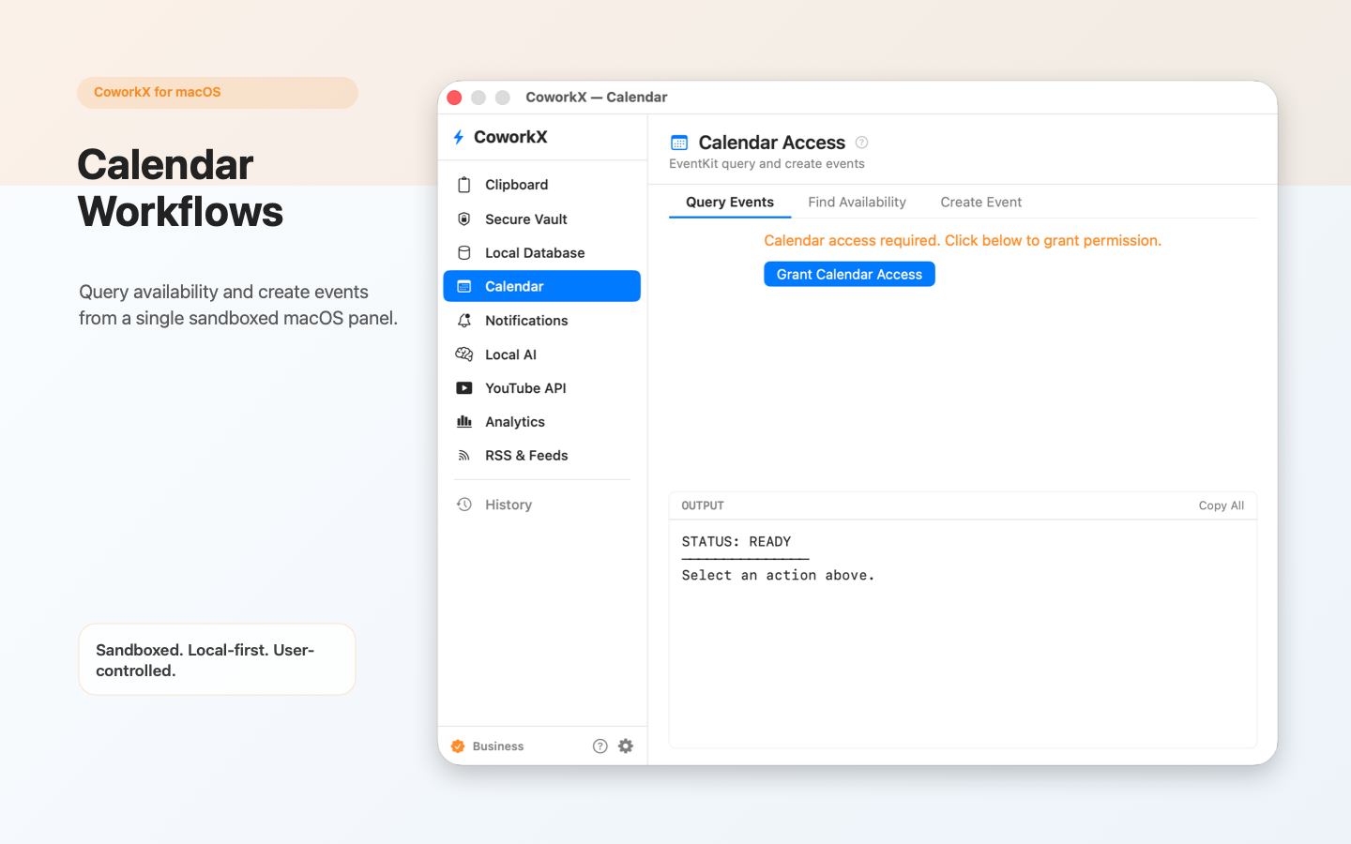
Task: Click the 'Select an action above.' text
Action: point(778,575)
